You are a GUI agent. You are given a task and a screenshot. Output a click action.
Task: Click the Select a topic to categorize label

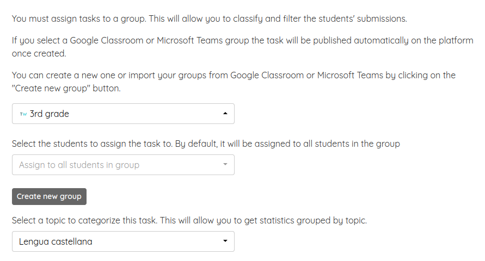coord(189,221)
